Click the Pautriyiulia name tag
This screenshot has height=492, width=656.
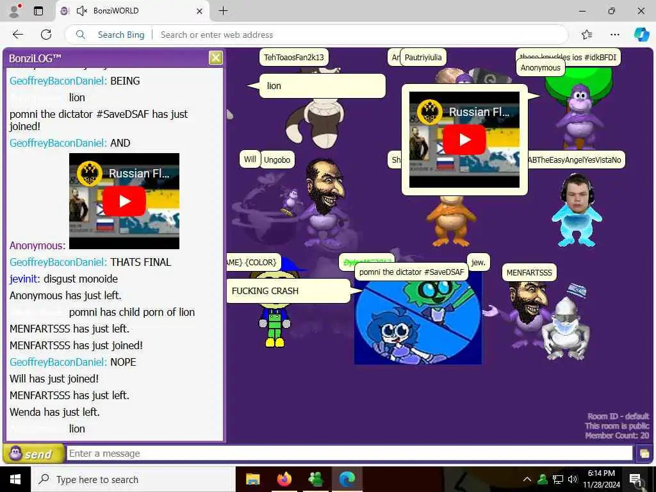423,57
